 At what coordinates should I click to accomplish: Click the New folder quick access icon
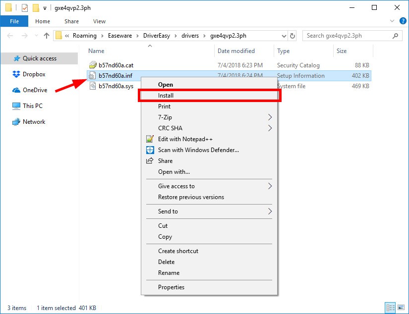36,8
